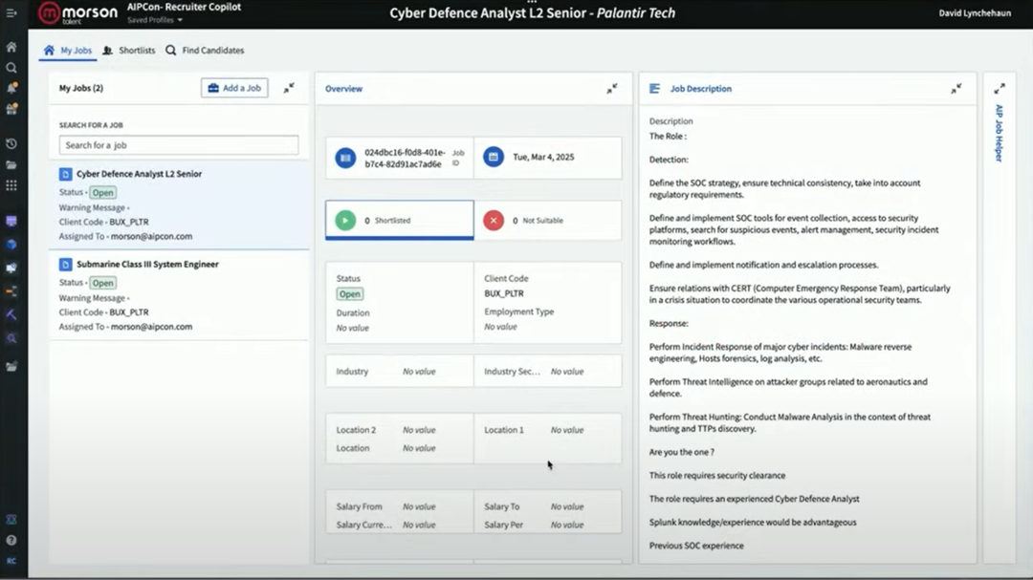Click 'Are you the one ?' line

pos(681,452)
